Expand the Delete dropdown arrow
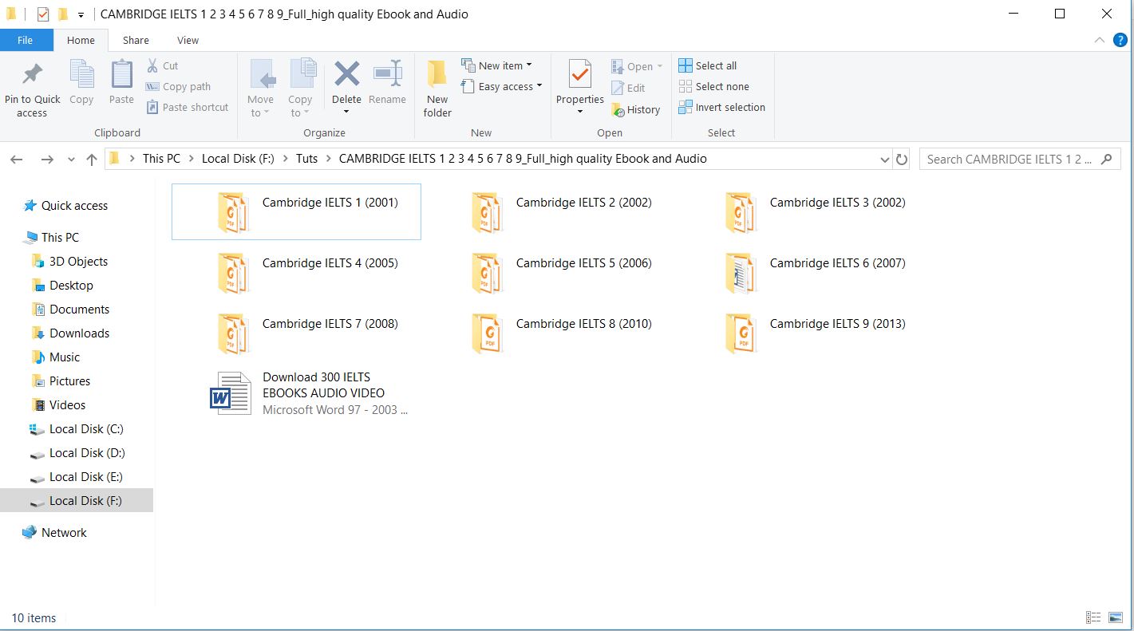This screenshot has width=1134, height=631. pos(346,112)
